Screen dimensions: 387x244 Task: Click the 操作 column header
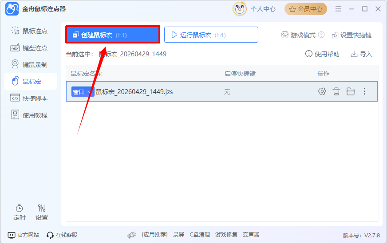pyautogui.click(x=323, y=74)
